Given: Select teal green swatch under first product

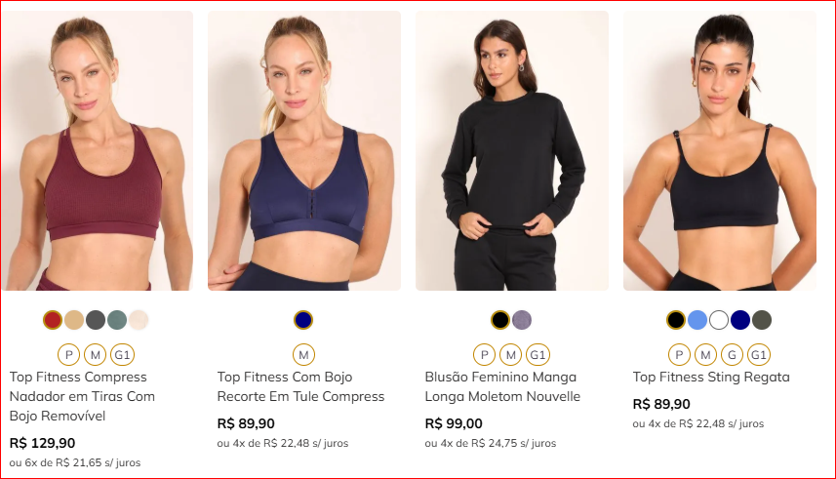Looking at the screenshot, I should click(117, 320).
